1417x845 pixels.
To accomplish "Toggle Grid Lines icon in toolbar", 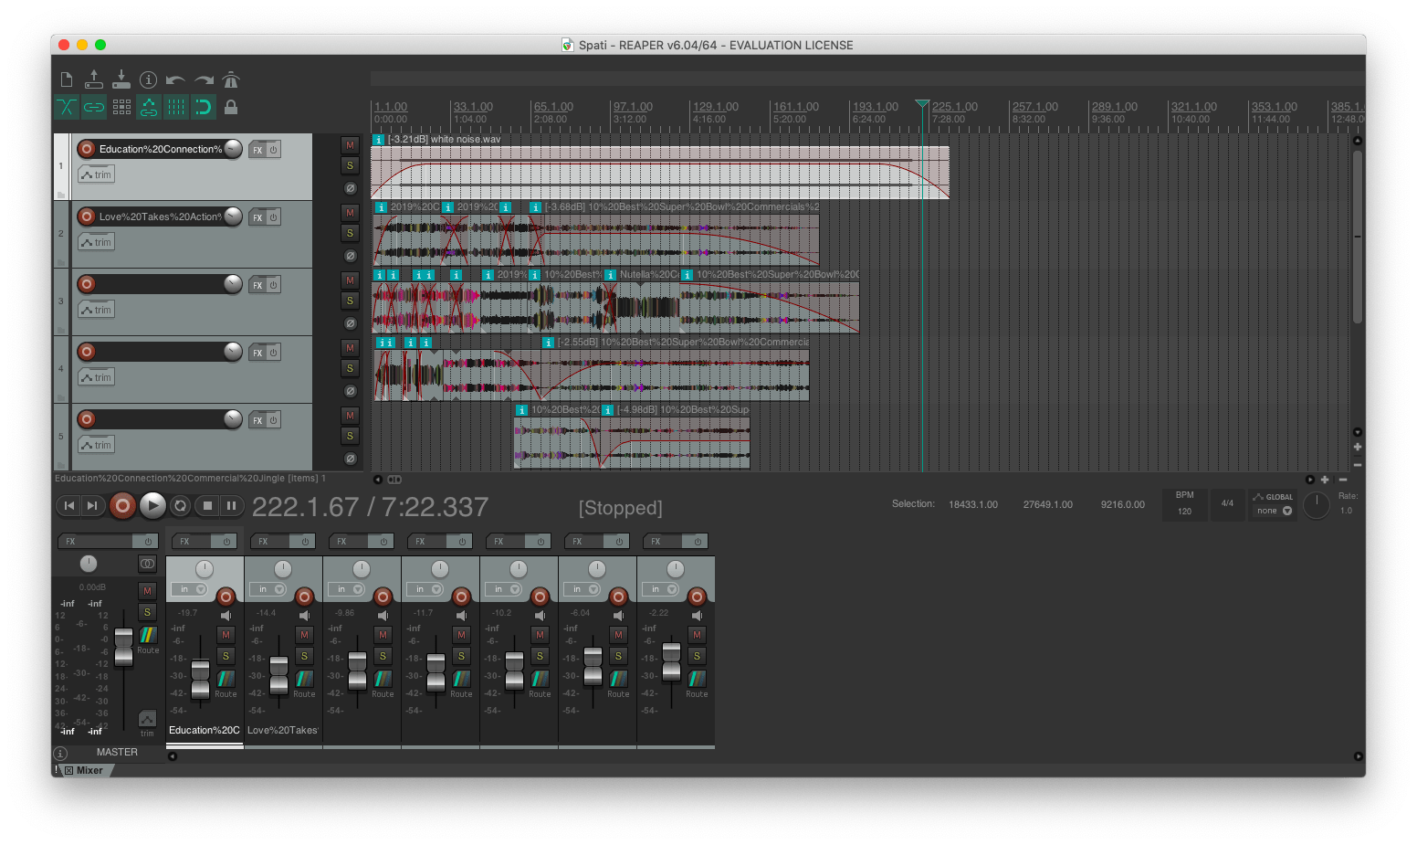I will tap(176, 107).
